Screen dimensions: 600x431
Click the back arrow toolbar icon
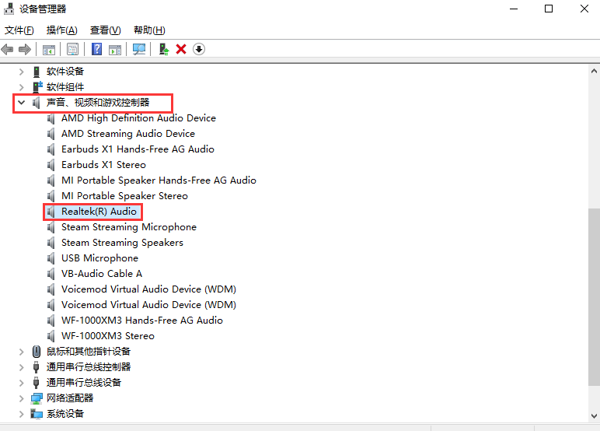[8, 49]
